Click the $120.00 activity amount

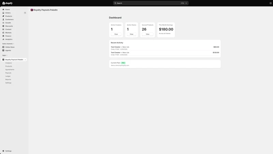tap(216, 53)
